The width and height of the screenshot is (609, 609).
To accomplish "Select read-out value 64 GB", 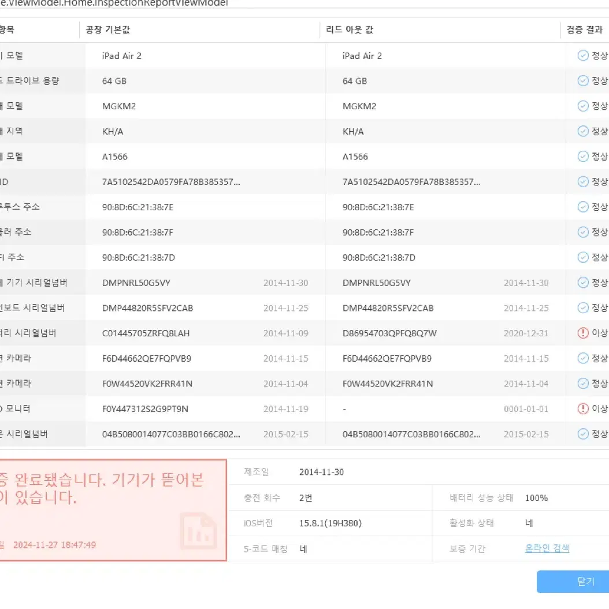I will [x=355, y=81].
